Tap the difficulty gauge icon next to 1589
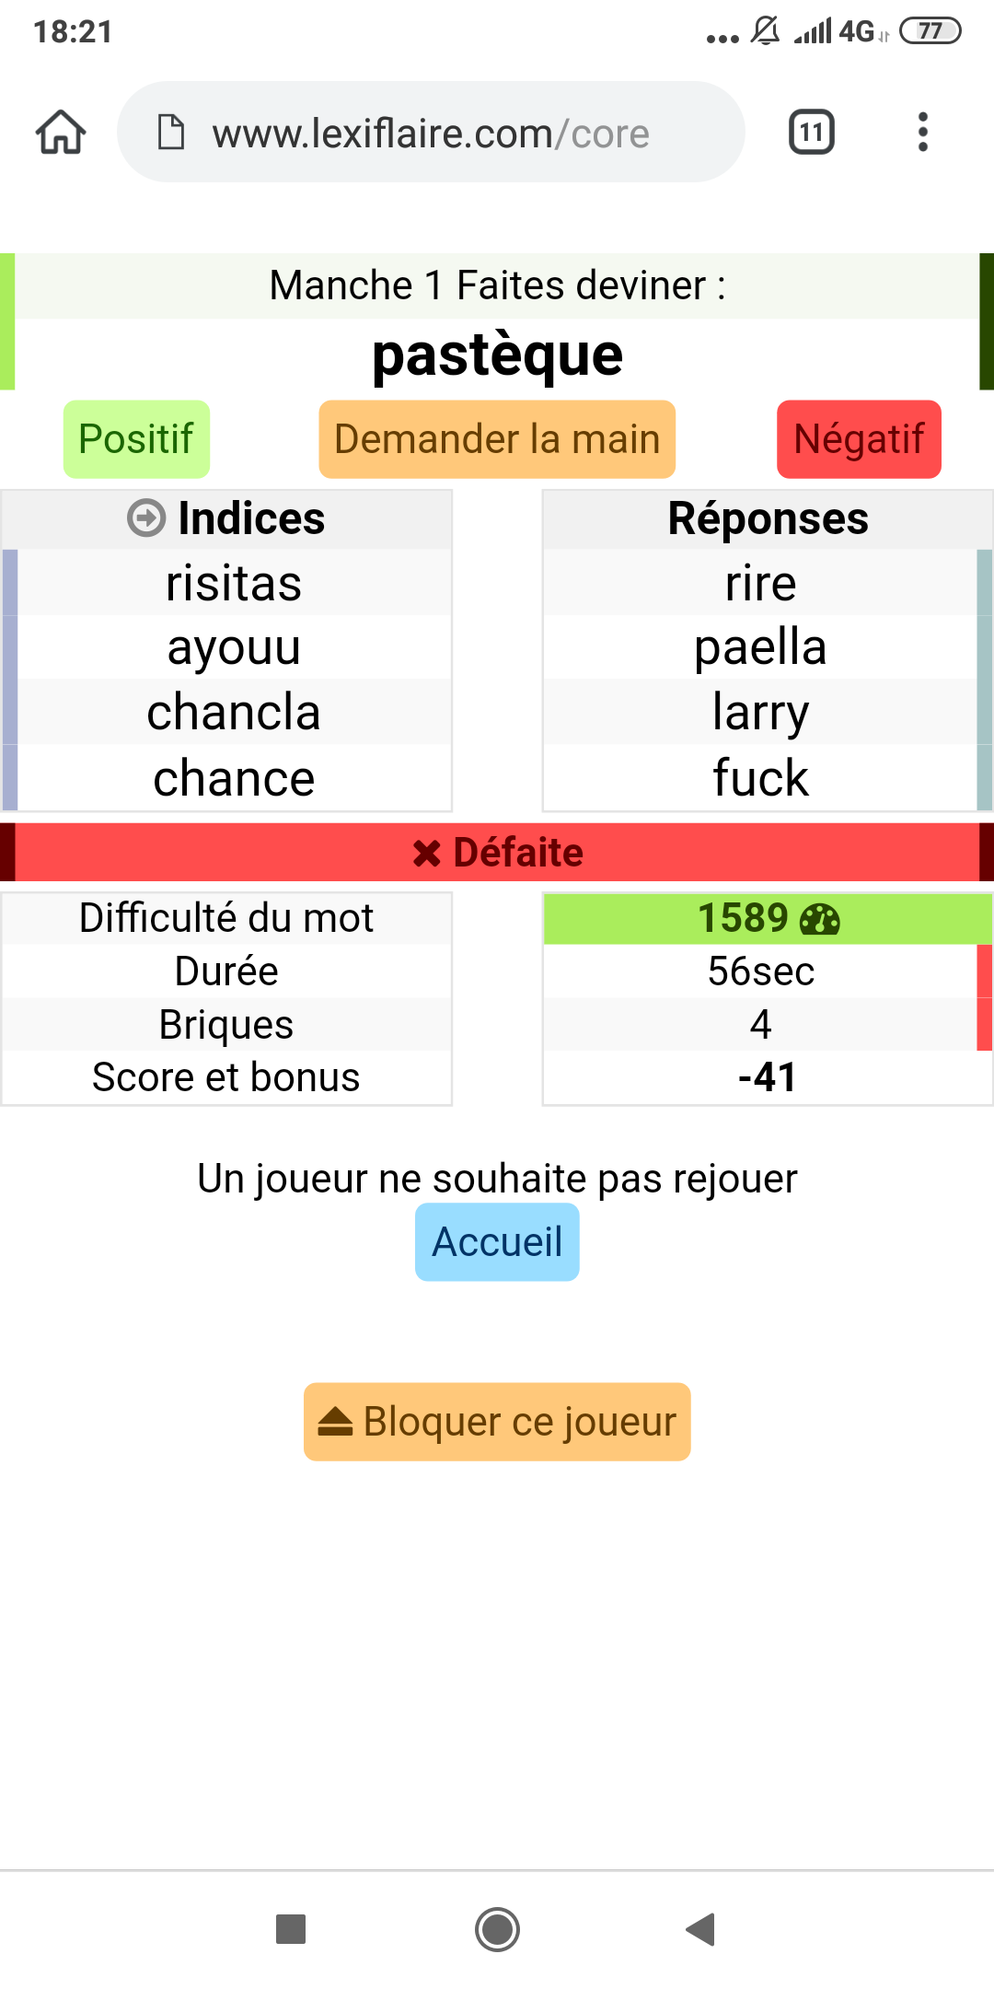Screen dimensions: 994x1989 click(x=820, y=919)
